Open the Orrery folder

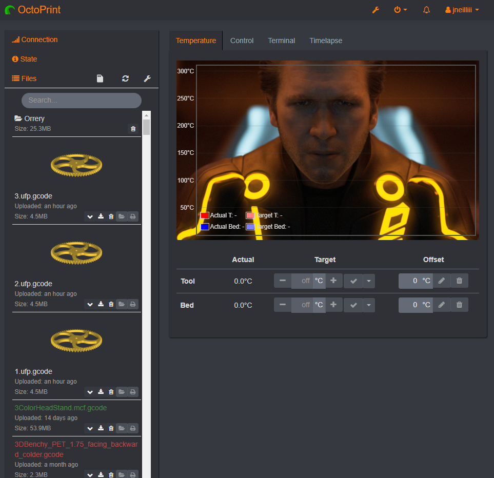[30, 118]
